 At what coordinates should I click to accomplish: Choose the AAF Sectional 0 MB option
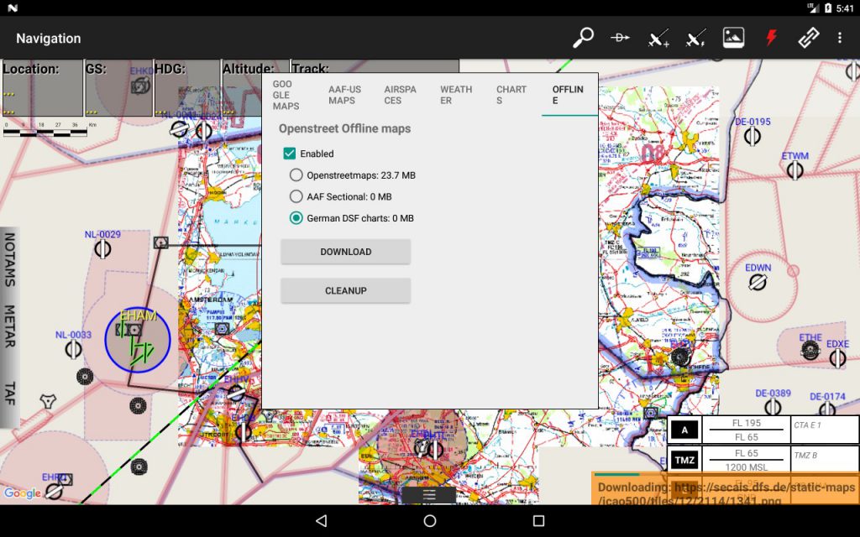click(296, 196)
